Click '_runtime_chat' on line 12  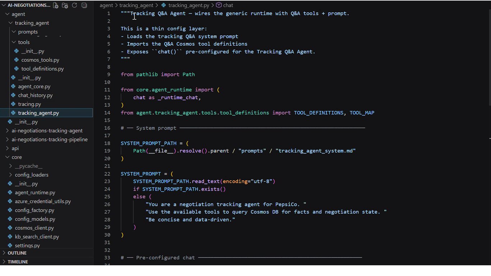pyautogui.click(x=178, y=97)
